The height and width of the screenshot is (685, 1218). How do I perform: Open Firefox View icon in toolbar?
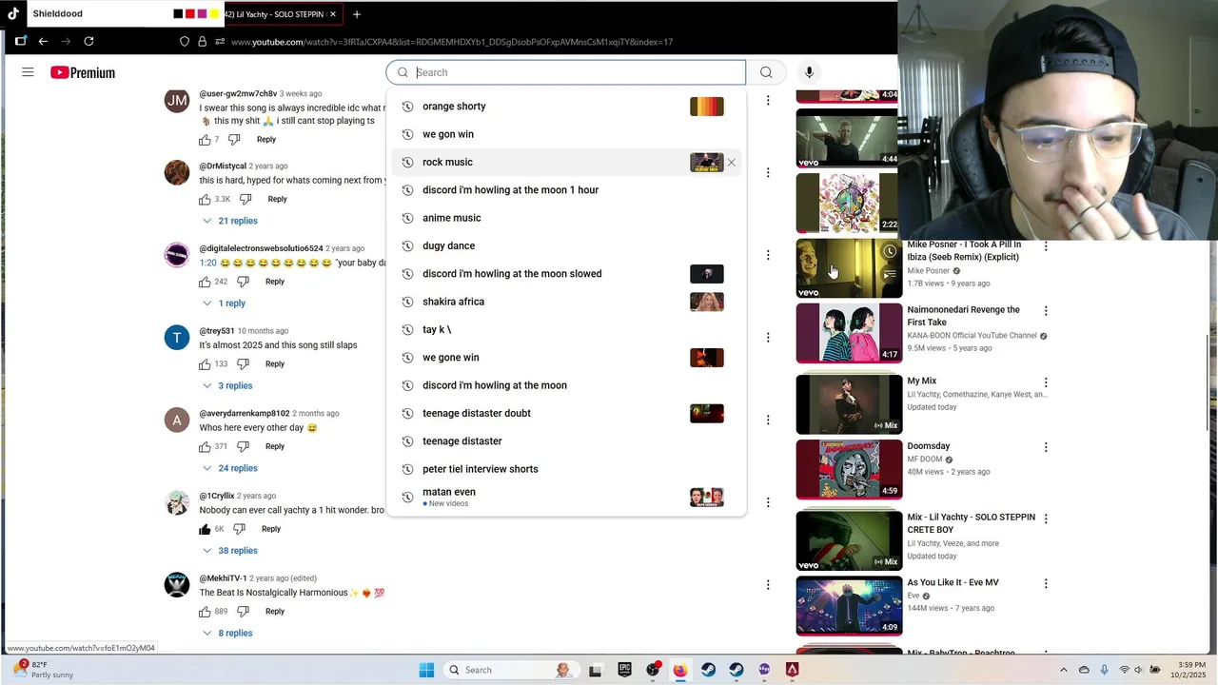[20, 41]
